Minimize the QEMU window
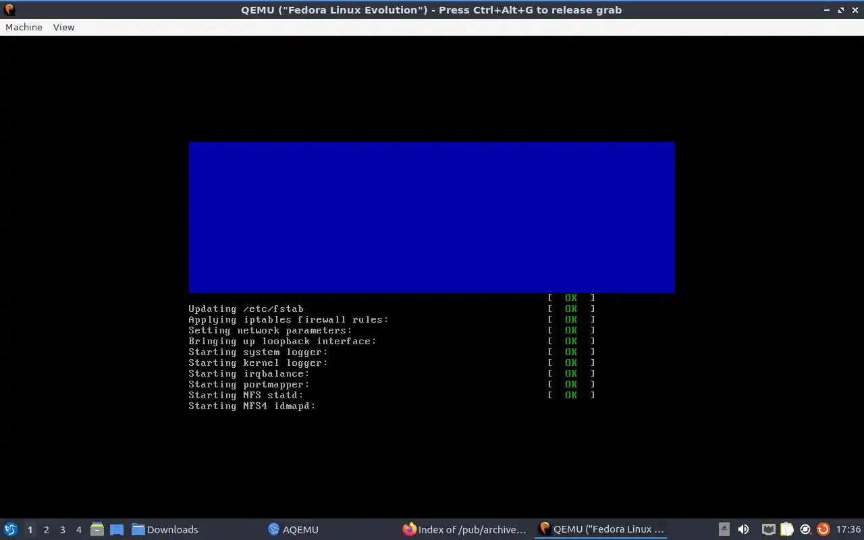The height and width of the screenshot is (540, 864). point(827,10)
